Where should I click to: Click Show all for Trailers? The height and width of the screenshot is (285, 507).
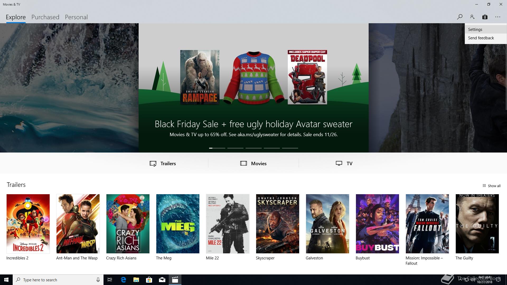pos(491,186)
